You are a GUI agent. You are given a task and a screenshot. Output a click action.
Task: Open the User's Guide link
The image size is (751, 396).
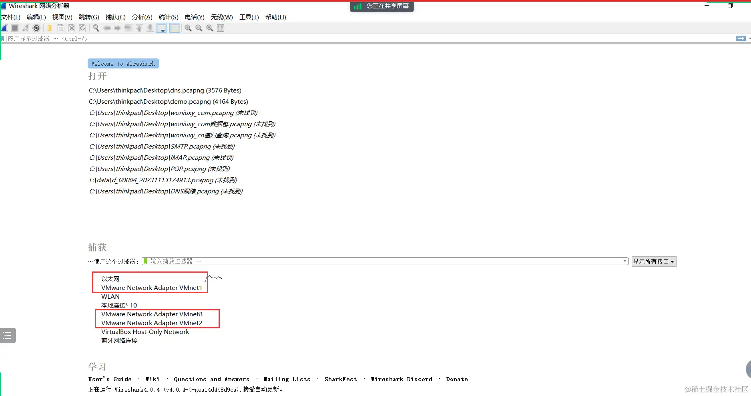pos(110,379)
